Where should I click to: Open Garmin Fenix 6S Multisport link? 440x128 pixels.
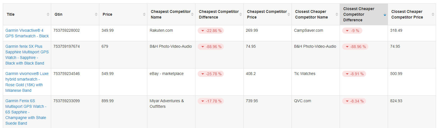pyautogui.click(x=26, y=112)
